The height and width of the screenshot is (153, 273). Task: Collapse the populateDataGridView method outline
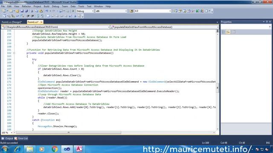pos(14,53)
